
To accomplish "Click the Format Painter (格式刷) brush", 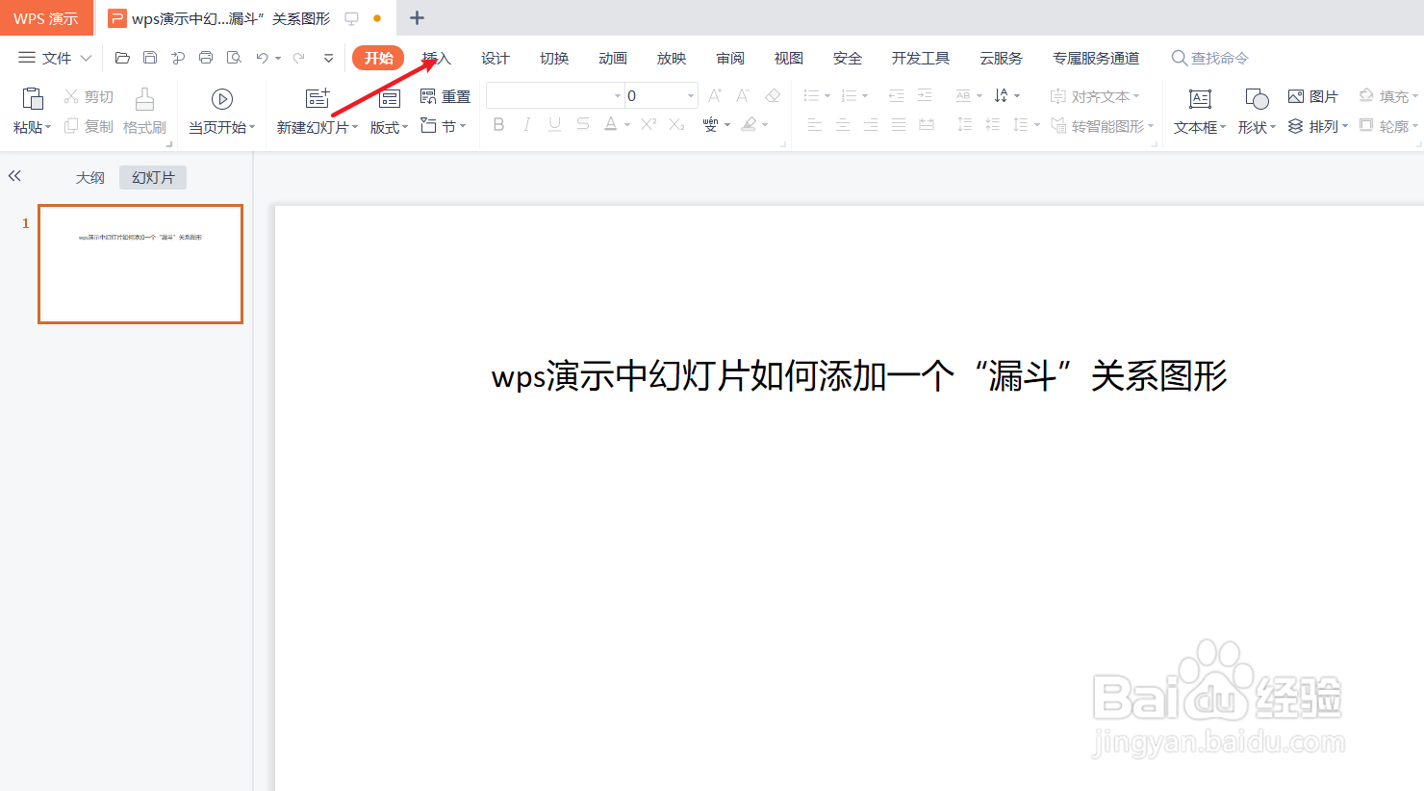I will point(144,111).
